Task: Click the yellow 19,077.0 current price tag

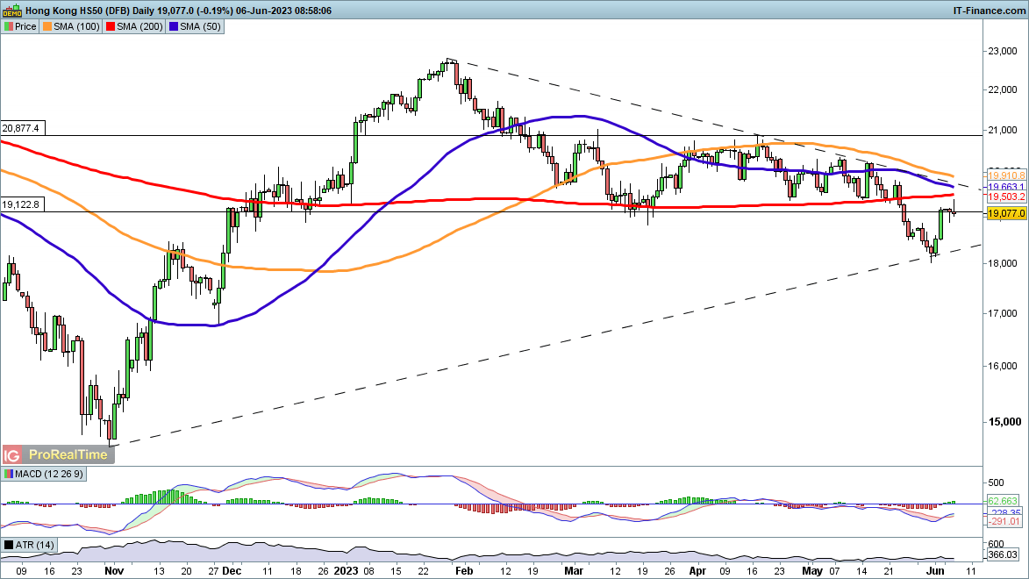Action: click(1006, 213)
